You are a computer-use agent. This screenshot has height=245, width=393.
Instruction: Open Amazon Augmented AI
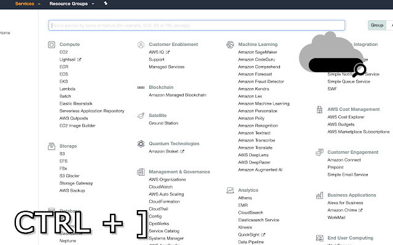(x=260, y=170)
